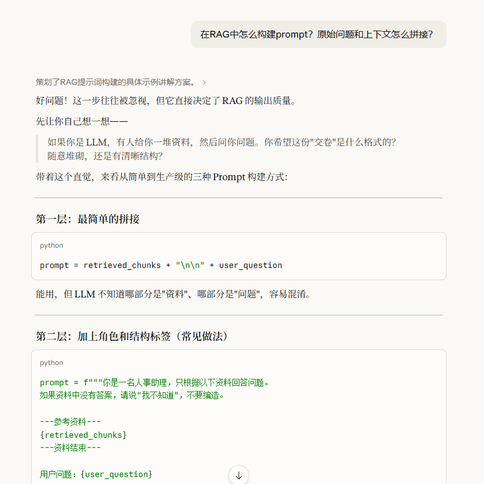Select the 第一层：最简单的拼接 heading
484x484 pixels.
(88, 219)
